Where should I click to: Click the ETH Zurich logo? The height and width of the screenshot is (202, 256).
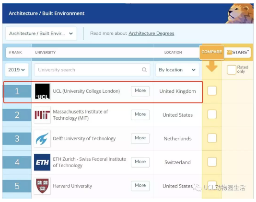pos(42,162)
